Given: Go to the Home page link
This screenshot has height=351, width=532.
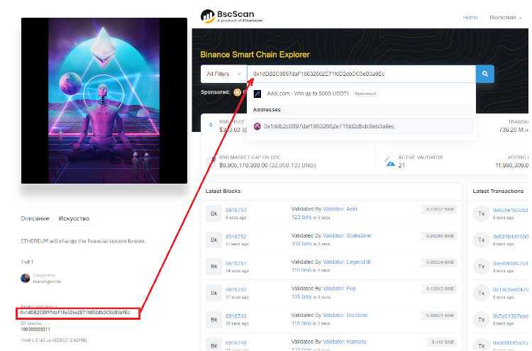Looking at the screenshot, I should click(470, 17).
